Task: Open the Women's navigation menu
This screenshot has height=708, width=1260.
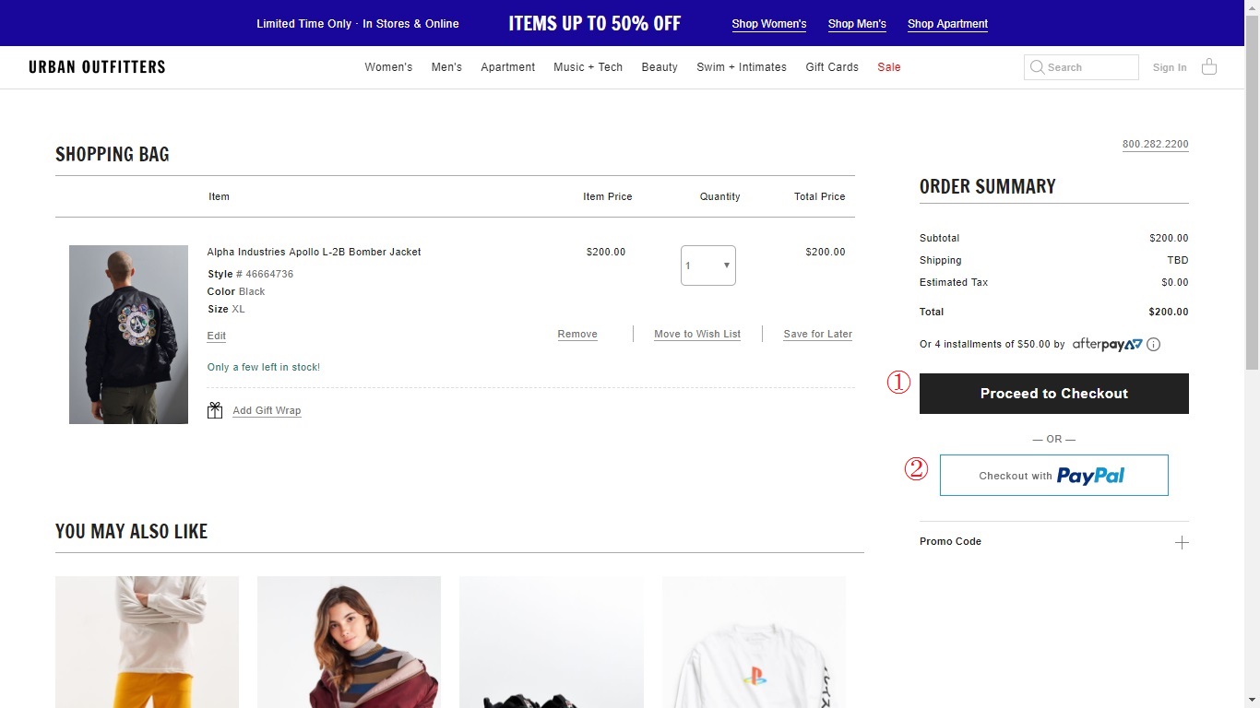Action: click(388, 67)
